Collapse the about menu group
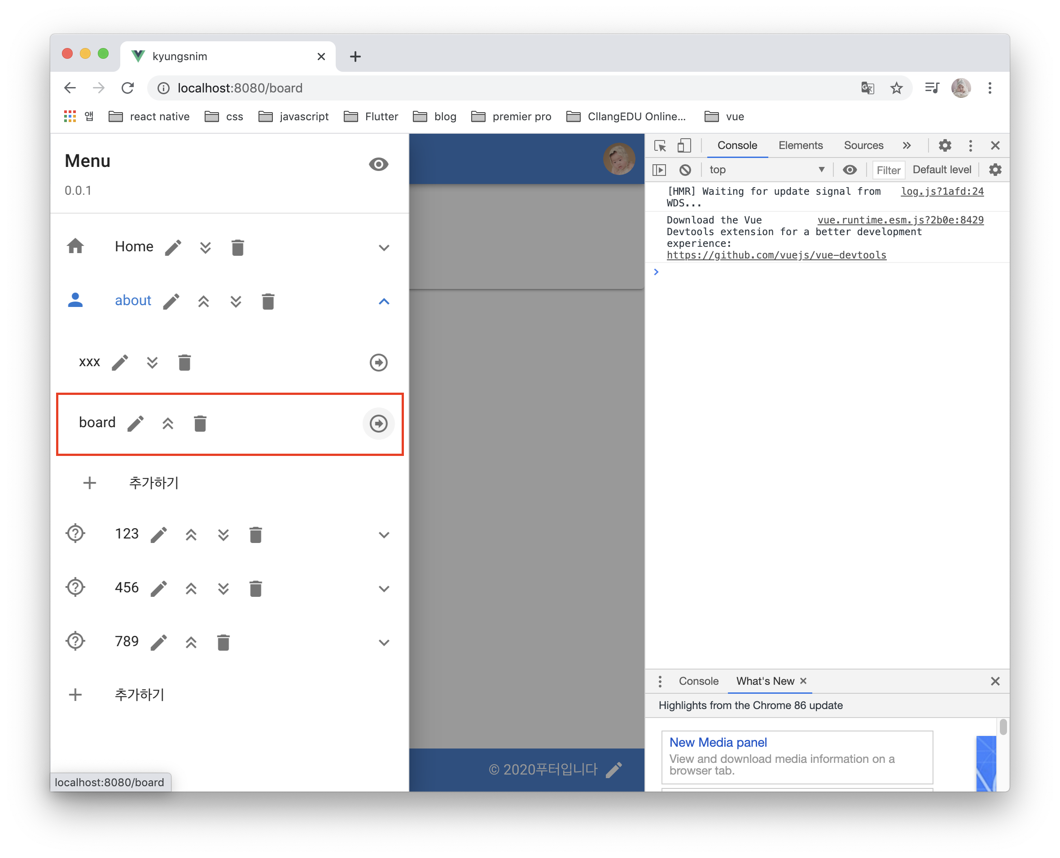Image resolution: width=1060 pixels, height=858 pixels. pyautogui.click(x=384, y=302)
